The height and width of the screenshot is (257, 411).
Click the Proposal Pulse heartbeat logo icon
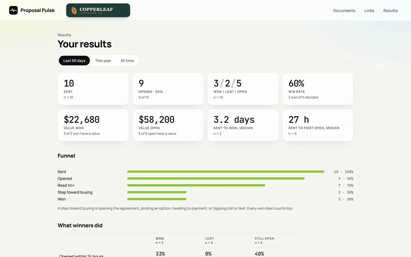pyautogui.click(x=13, y=10)
